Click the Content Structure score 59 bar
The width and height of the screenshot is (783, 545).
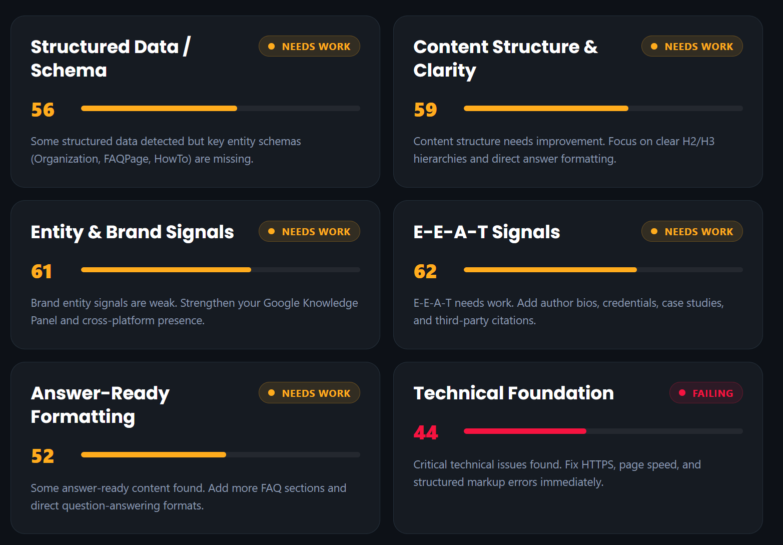[603, 108]
